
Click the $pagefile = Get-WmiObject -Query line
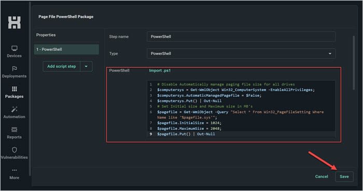coord(240,114)
